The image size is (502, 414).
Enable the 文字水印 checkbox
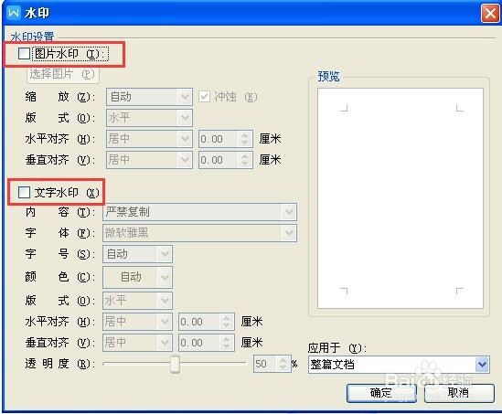pos(25,193)
